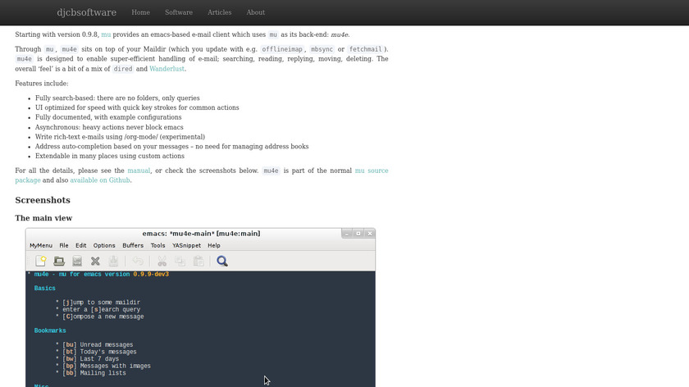
Task: Click the djcbsoftware site title
Action: point(87,12)
